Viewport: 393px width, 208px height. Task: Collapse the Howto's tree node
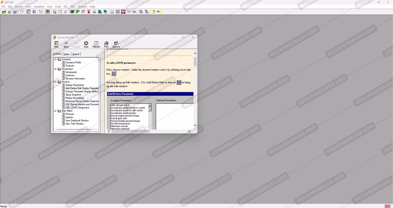pos(55,82)
